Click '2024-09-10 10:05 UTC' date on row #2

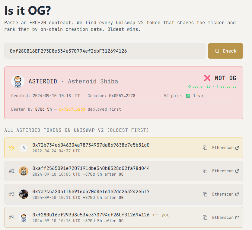coord(56,174)
